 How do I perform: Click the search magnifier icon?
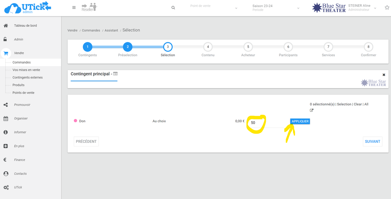(173, 7)
